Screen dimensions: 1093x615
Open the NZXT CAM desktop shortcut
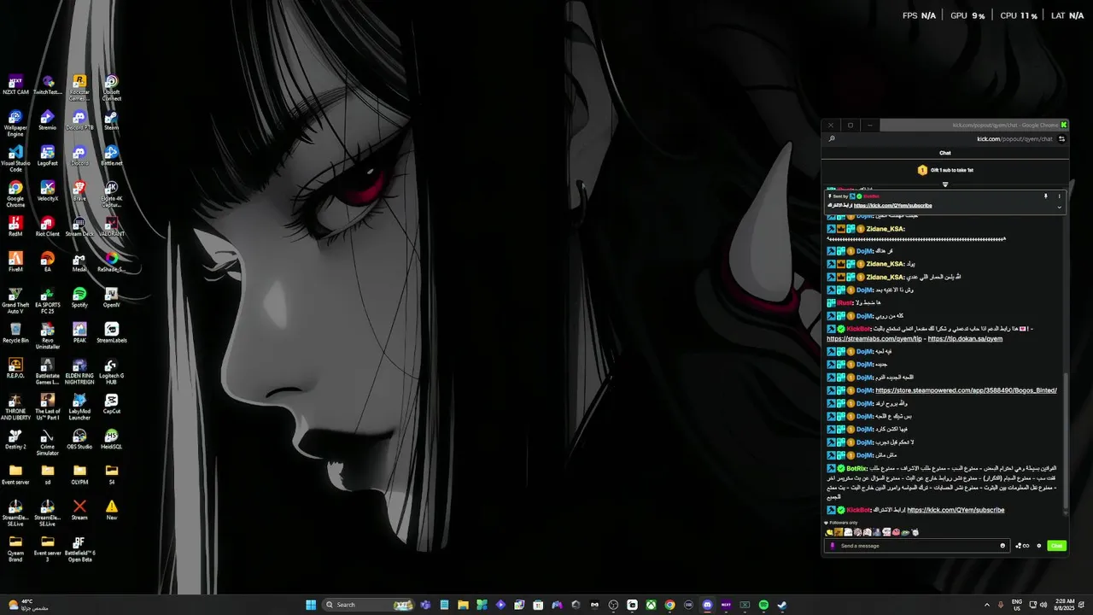click(15, 85)
